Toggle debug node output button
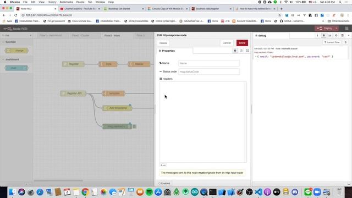Image resolution: width=352 pixels, height=198 pixels. [134, 127]
